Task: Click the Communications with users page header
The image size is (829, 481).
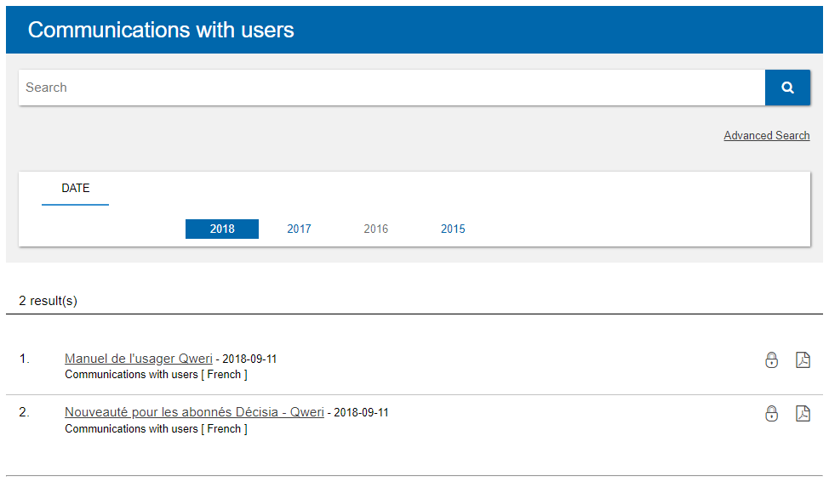Action: [x=161, y=30]
